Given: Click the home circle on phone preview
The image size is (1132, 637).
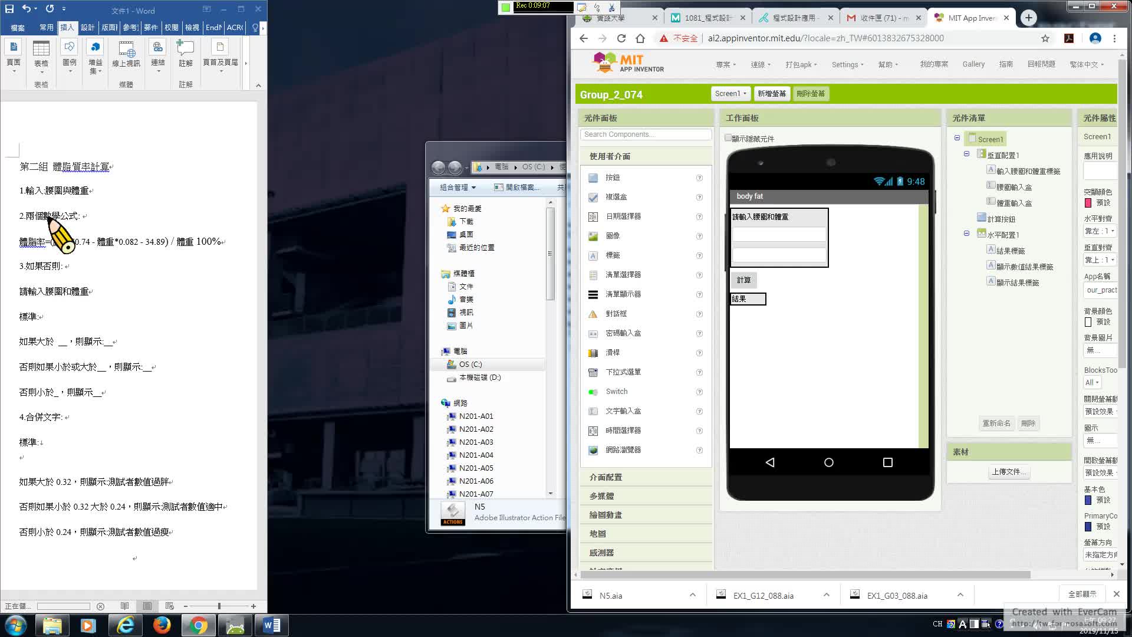Looking at the screenshot, I should click(x=829, y=462).
